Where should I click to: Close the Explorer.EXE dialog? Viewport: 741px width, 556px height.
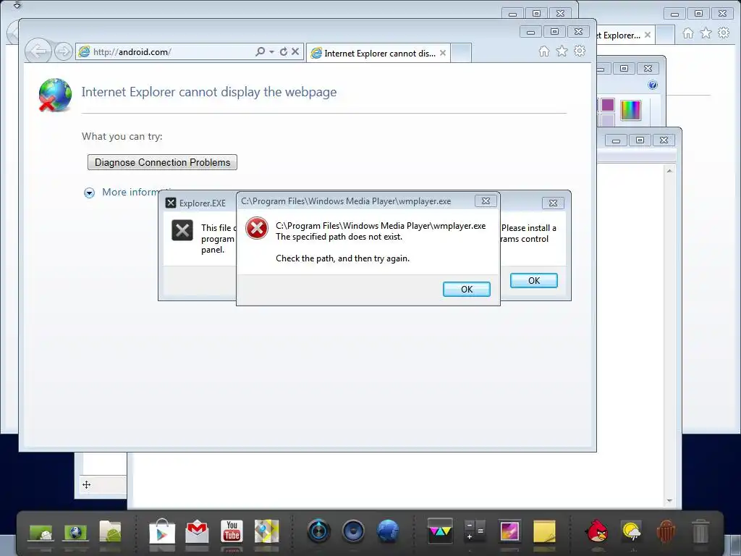pos(553,203)
